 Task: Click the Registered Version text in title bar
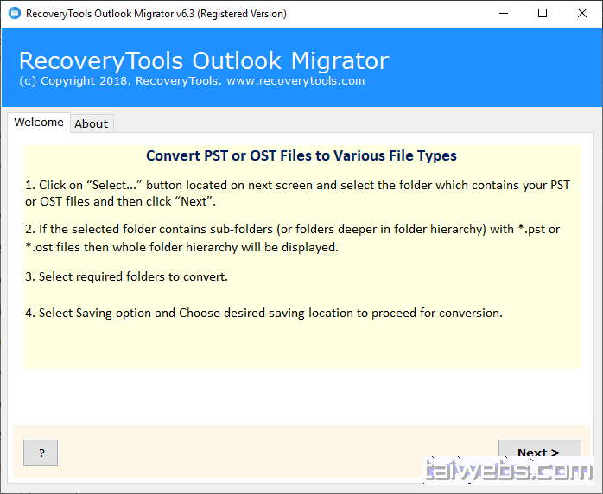pos(243,14)
